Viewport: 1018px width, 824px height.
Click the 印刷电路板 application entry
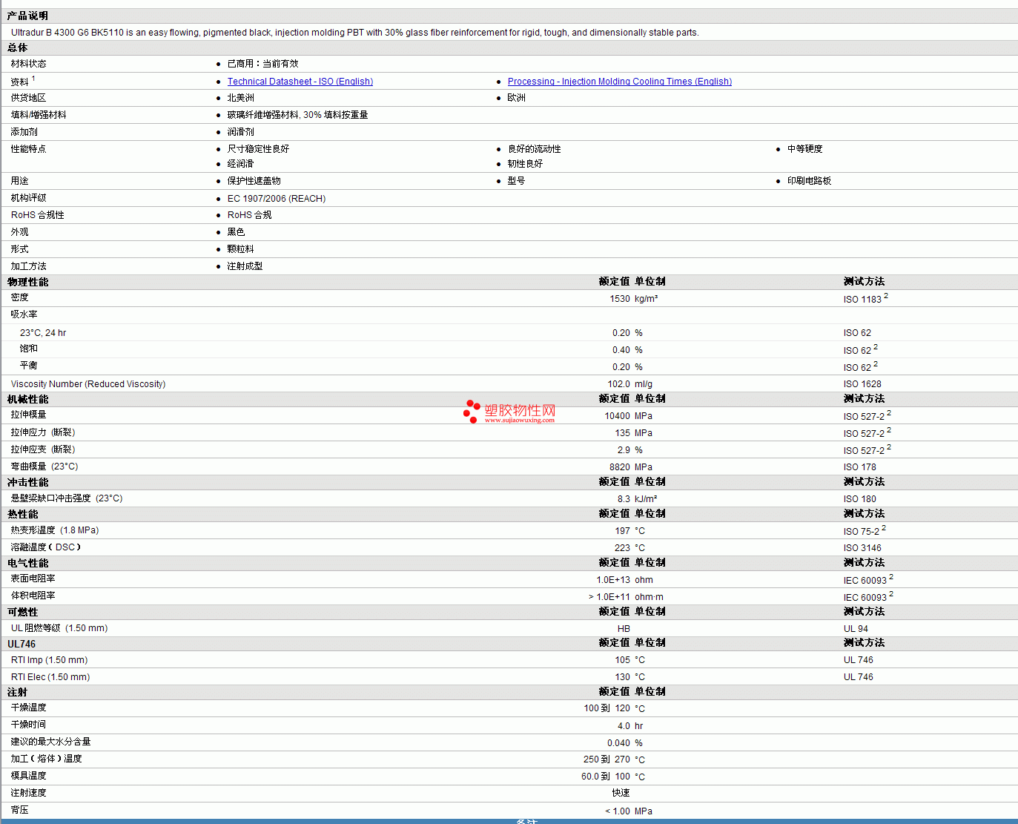(810, 181)
